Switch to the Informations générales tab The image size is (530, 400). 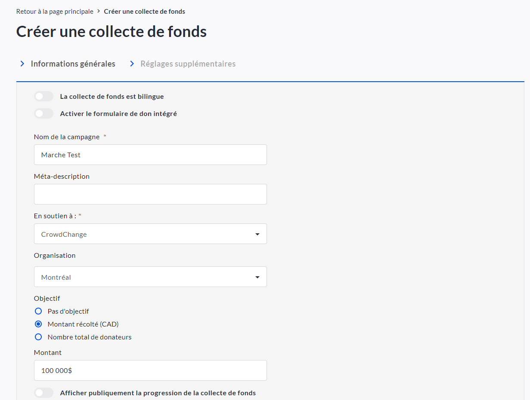tap(73, 64)
